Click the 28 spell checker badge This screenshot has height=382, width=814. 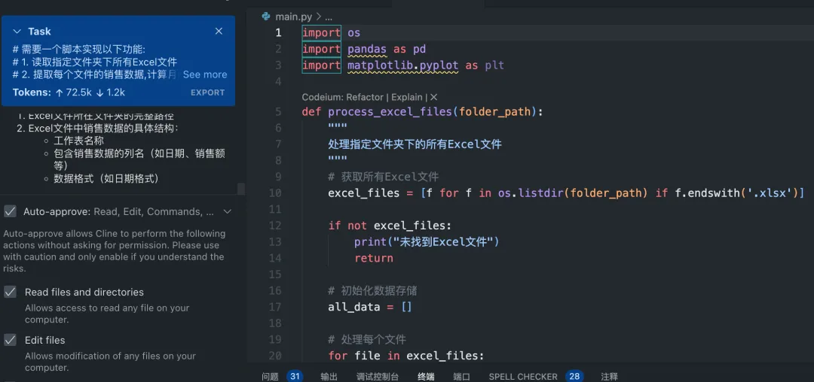point(574,377)
